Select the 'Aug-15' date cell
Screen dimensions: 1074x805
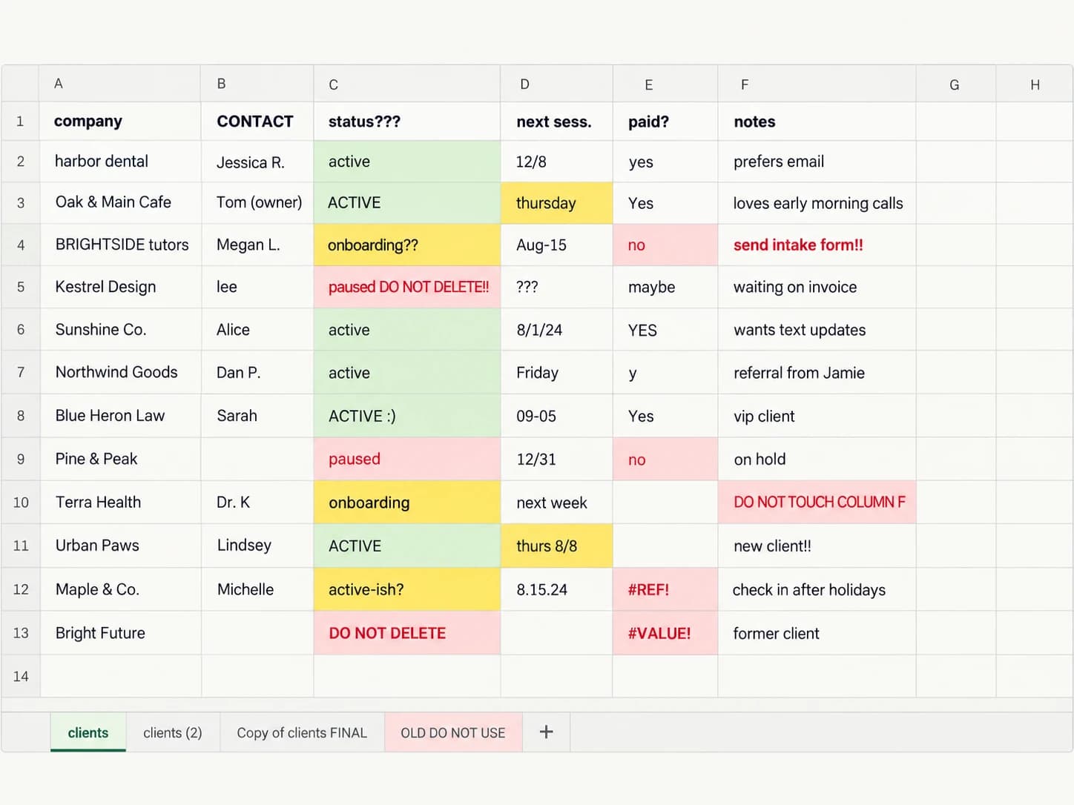[x=556, y=245]
